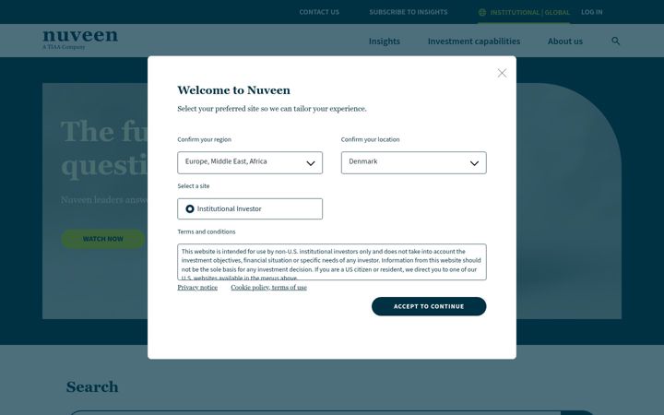This screenshot has height=415, width=664.
Task: Click the Accept to Continue button
Action: [x=429, y=306]
